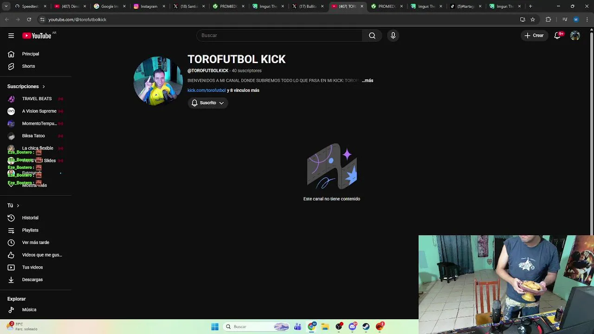Click the @TOROFUTBOLKICK handle text
The width and height of the screenshot is (594, 334).
208,71
